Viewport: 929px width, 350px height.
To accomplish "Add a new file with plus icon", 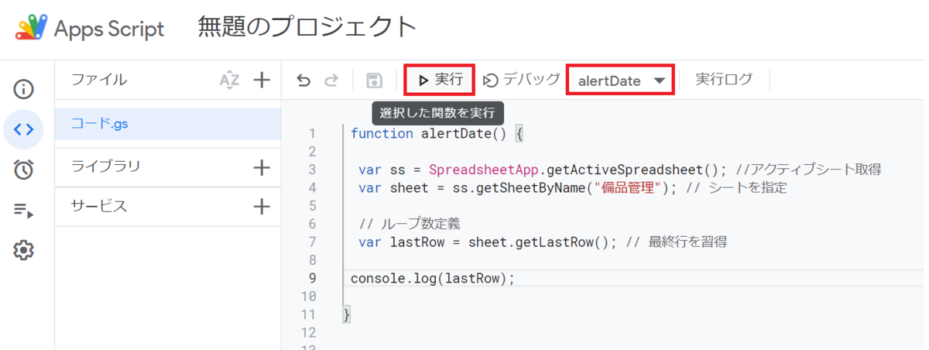I will [262, 80].
